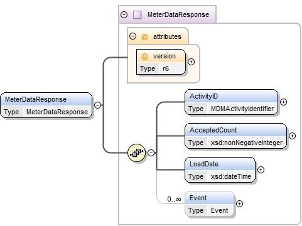Select the sequence compositor icon
302x226 pixels.
coord(137,153)
